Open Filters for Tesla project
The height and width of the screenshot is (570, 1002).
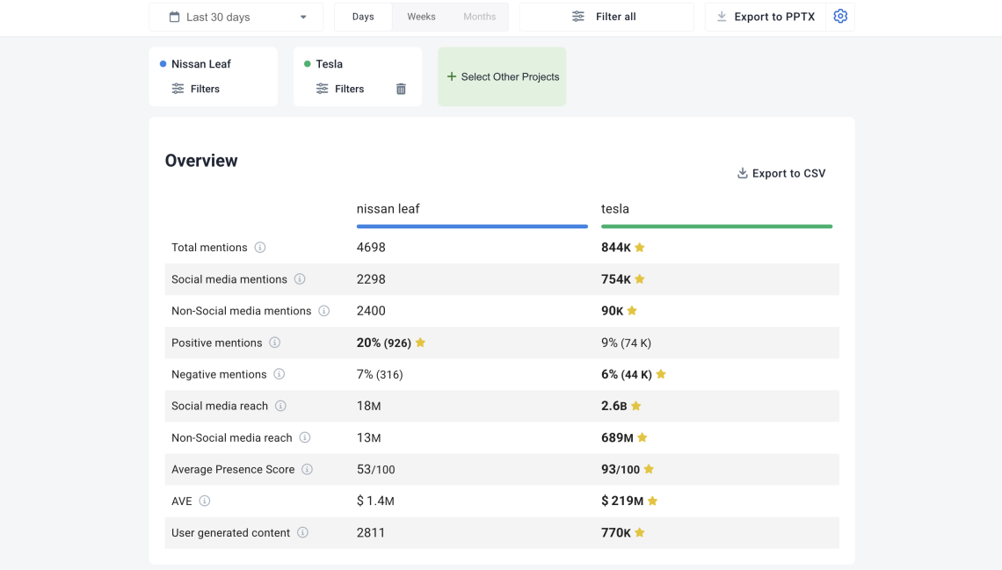click(x=340, y=89)
